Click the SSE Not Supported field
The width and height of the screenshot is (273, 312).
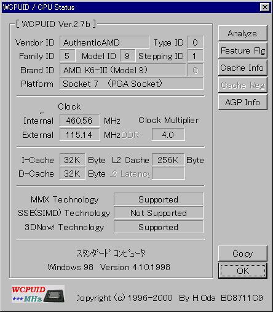click(159, 213)
